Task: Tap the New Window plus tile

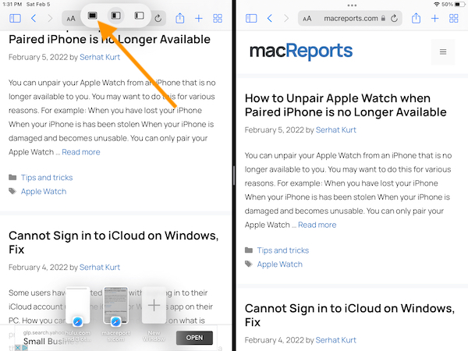Action: 154,305
